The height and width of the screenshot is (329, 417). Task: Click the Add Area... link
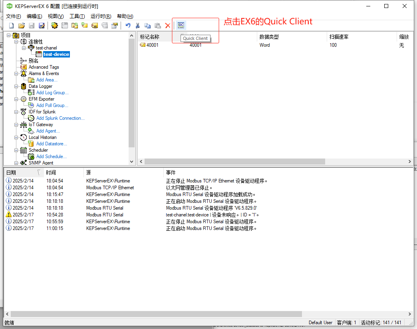tap(47, 80)
